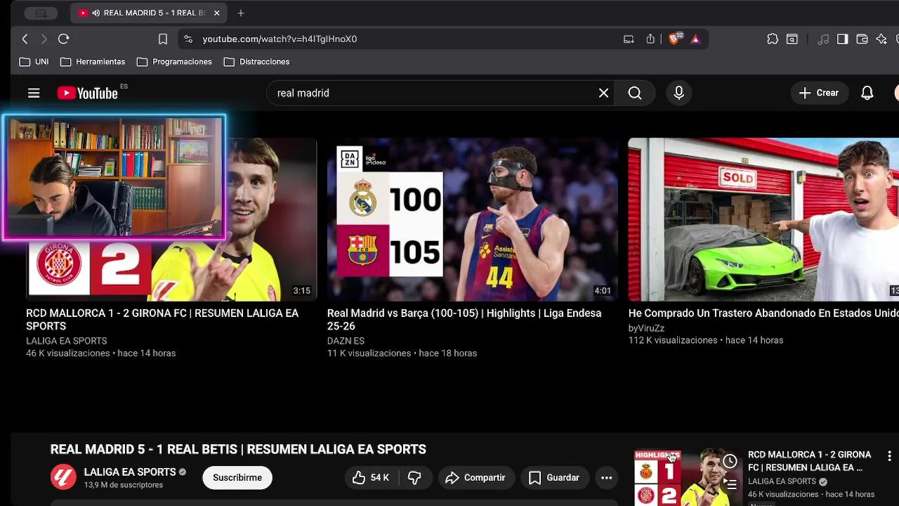Like the video with 54 K
899x506 pixels.
coord(371,478)
